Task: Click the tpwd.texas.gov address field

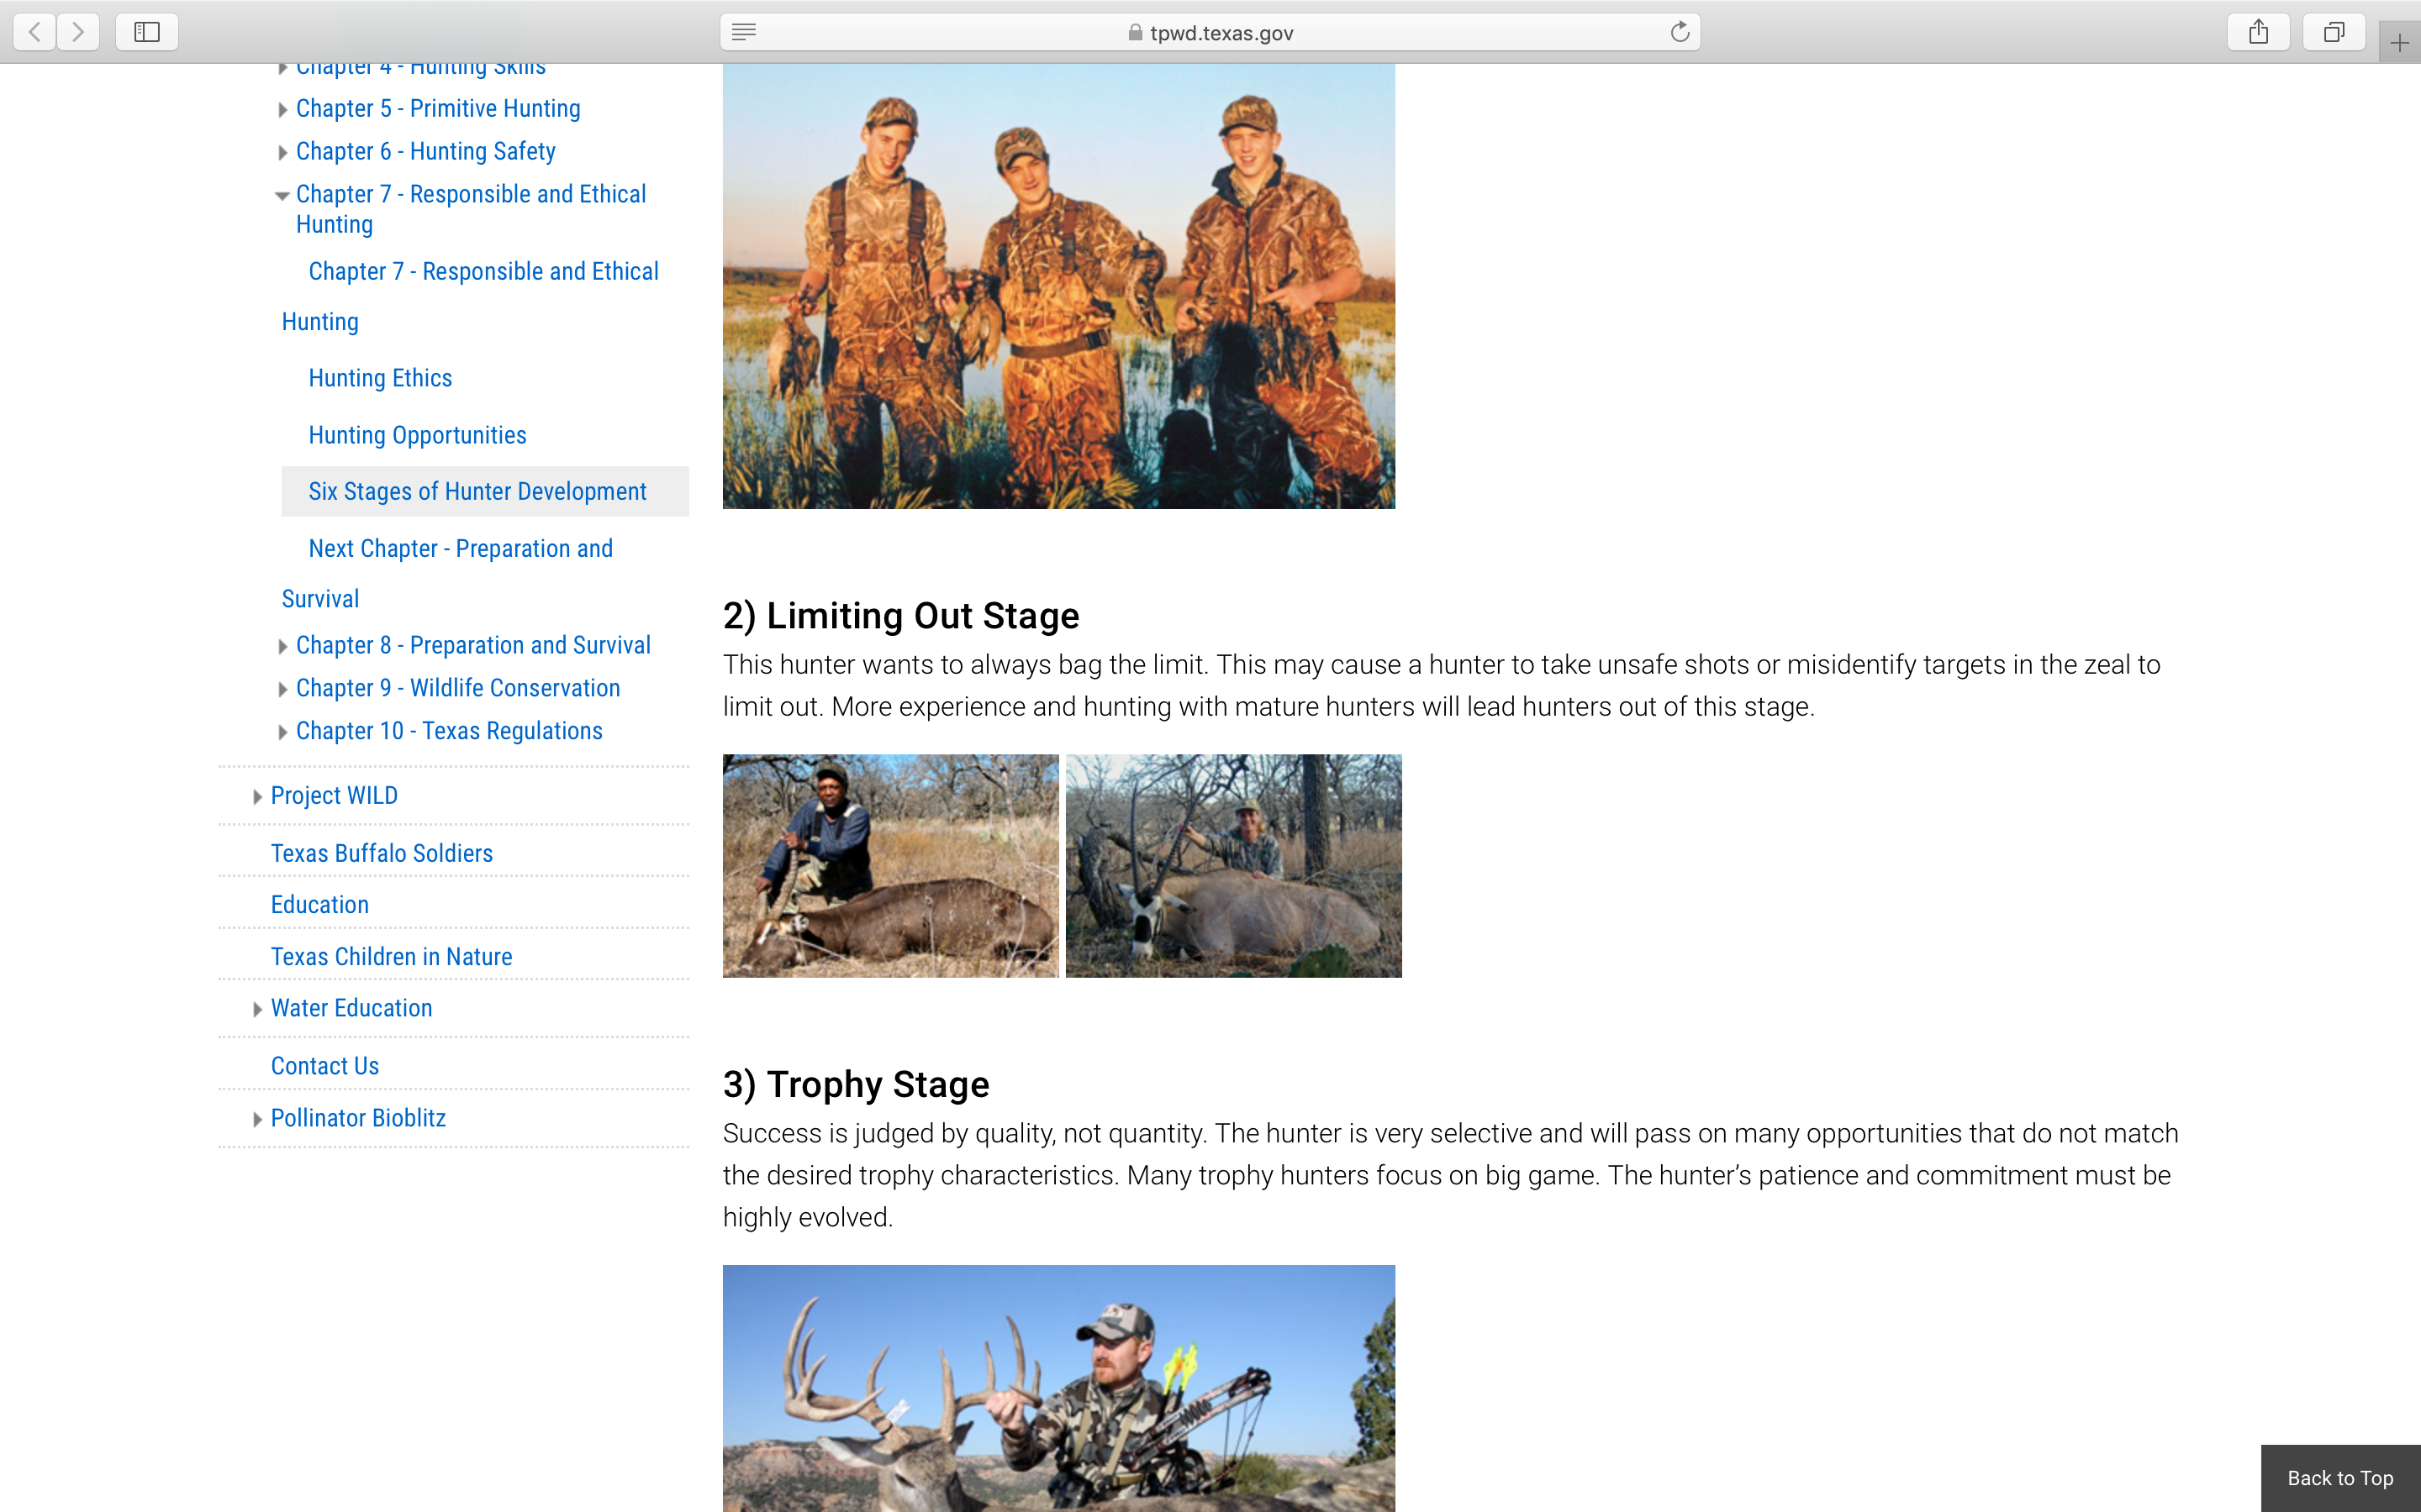Action: pos(1210,32)
